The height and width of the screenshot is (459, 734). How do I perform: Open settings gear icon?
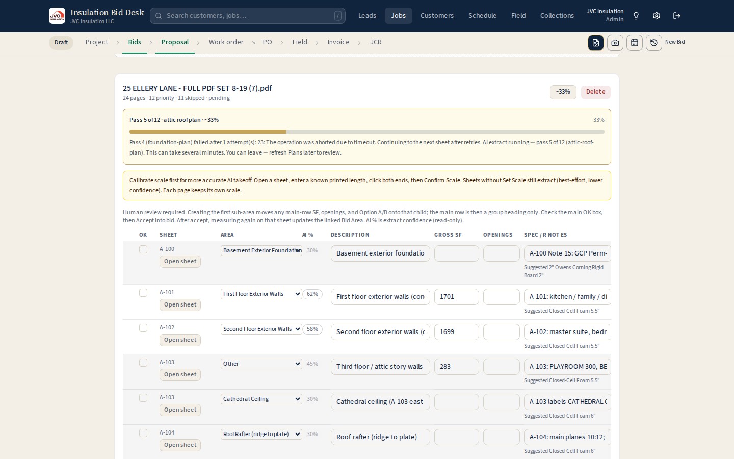pos(657,16)
